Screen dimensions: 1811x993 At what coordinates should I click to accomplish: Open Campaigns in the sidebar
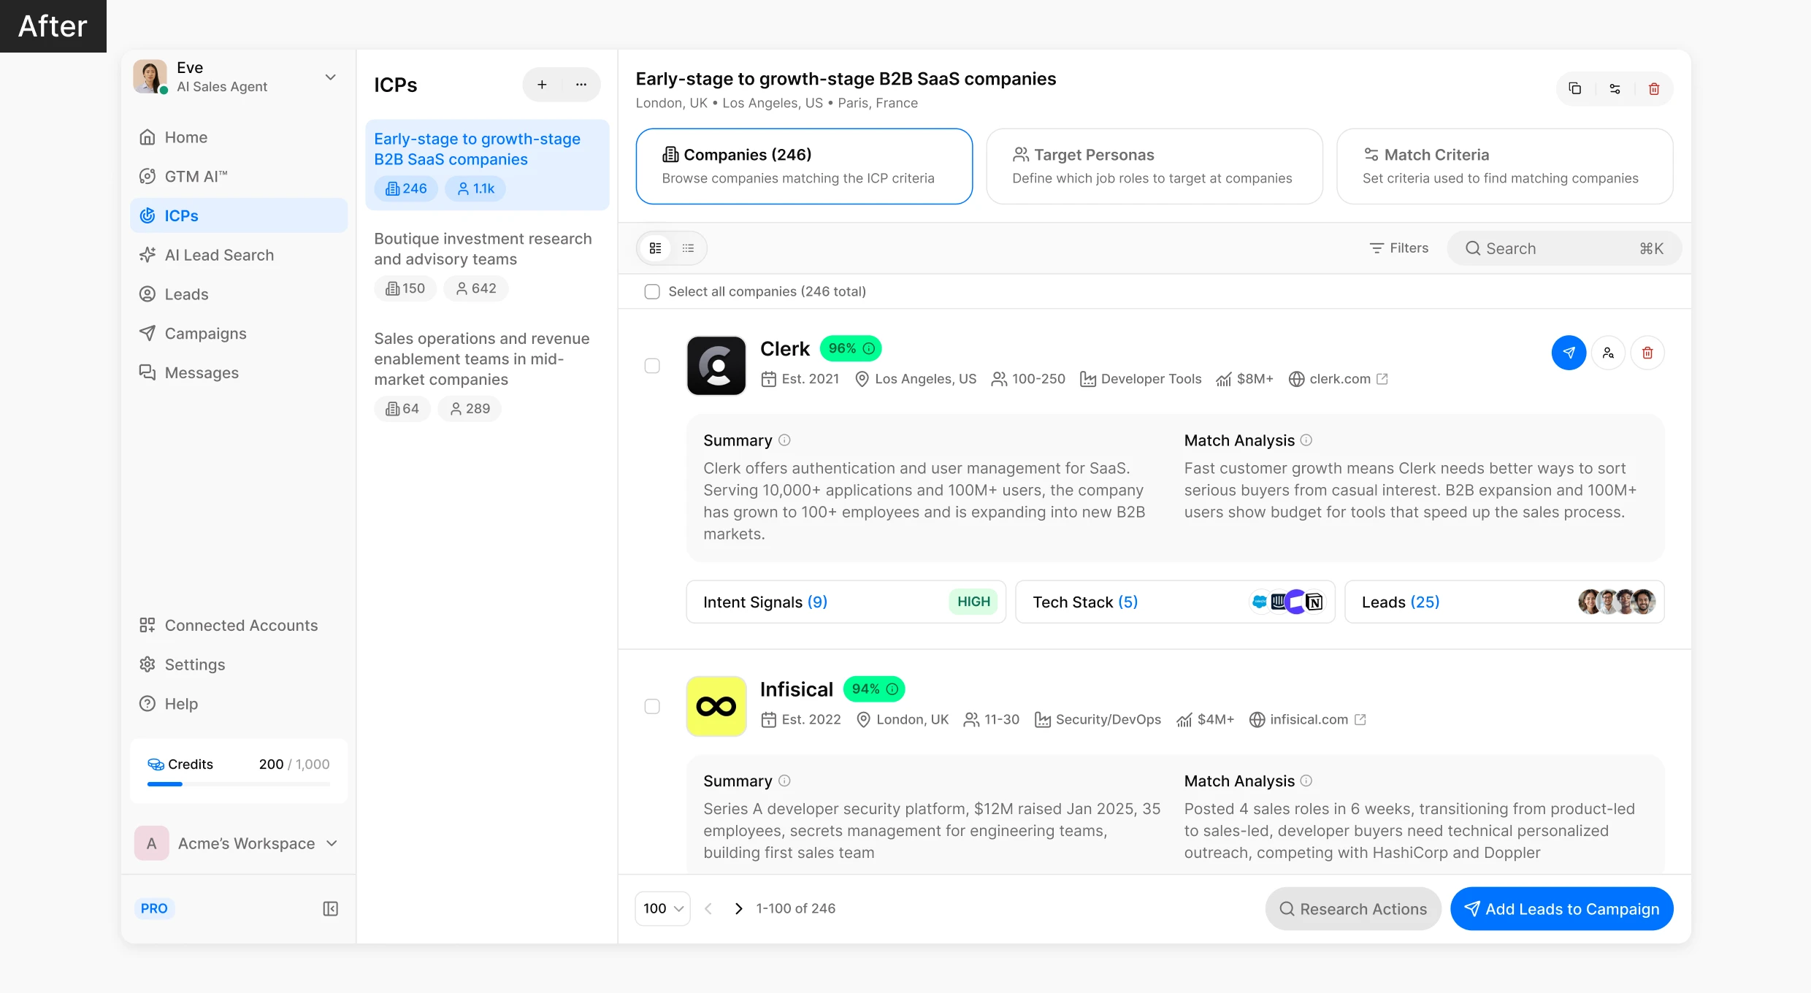205,333
